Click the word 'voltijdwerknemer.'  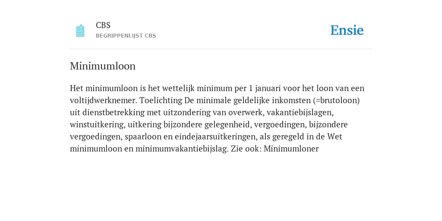tap(104, 100)
